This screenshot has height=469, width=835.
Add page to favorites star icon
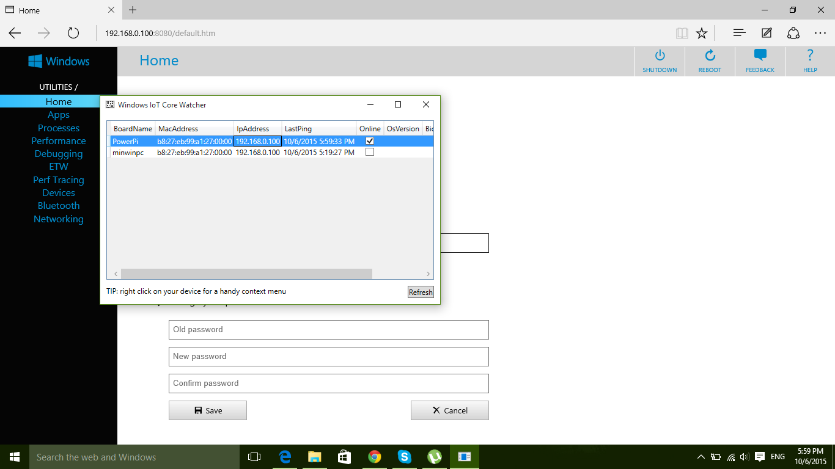[702, 33]
